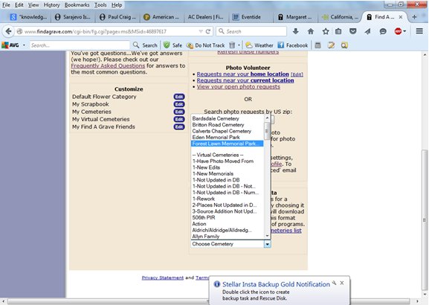Screen dimensions: 429x305
Task: Switch to the Sarajevo tab
Action: point(73,17)
